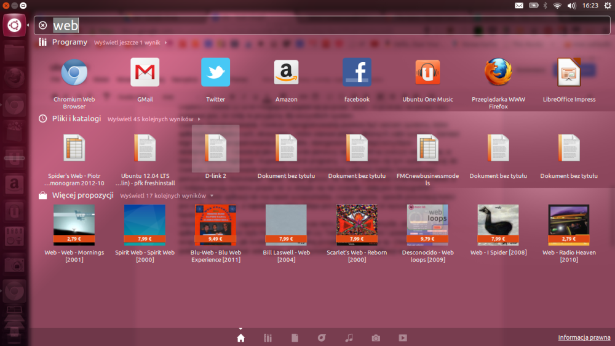Open Ubuntu 12.04 LTS freshinstall document

coord(145,148)
